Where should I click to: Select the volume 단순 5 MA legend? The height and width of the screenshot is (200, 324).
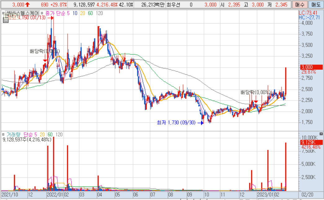[x=30, y=135]
